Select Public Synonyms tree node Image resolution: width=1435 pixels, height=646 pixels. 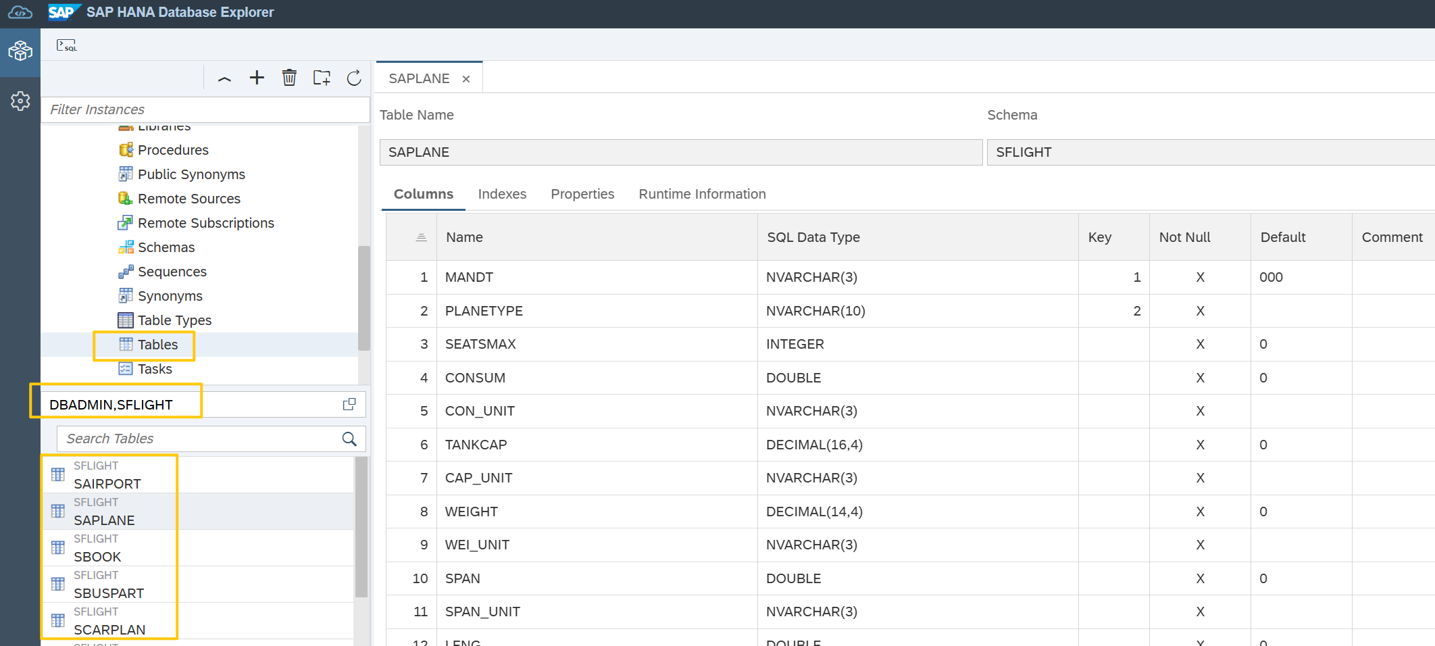(x=191, y=174)
